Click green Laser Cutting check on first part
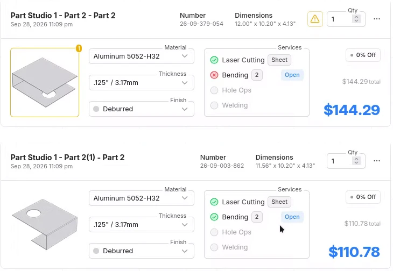Screen dimensions: 393x271 coord(214,60)
